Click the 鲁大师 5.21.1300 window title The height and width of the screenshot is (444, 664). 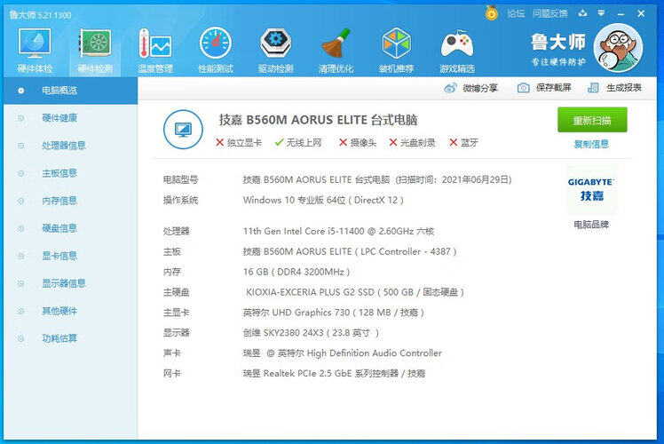[x=40, y=15]
